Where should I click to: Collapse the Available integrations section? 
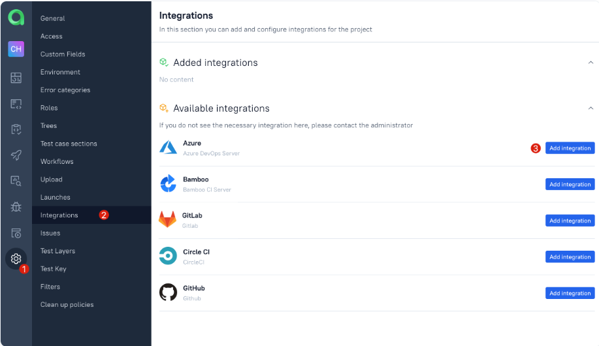click(x=591, y=108)
